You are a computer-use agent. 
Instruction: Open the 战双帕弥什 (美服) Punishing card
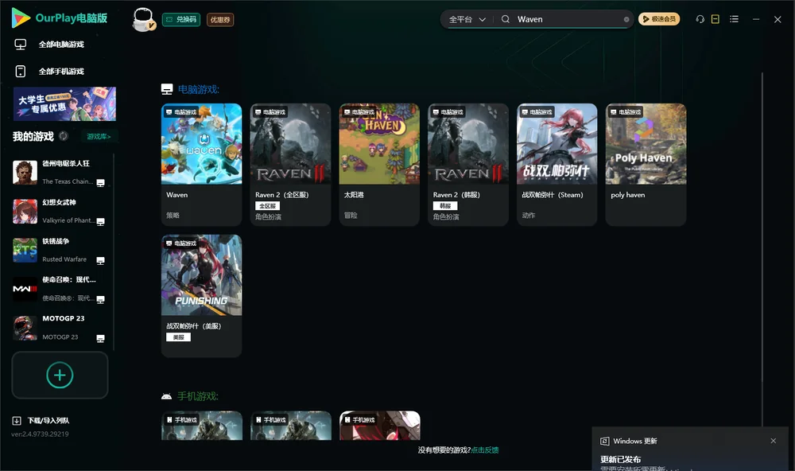[201, 295]
